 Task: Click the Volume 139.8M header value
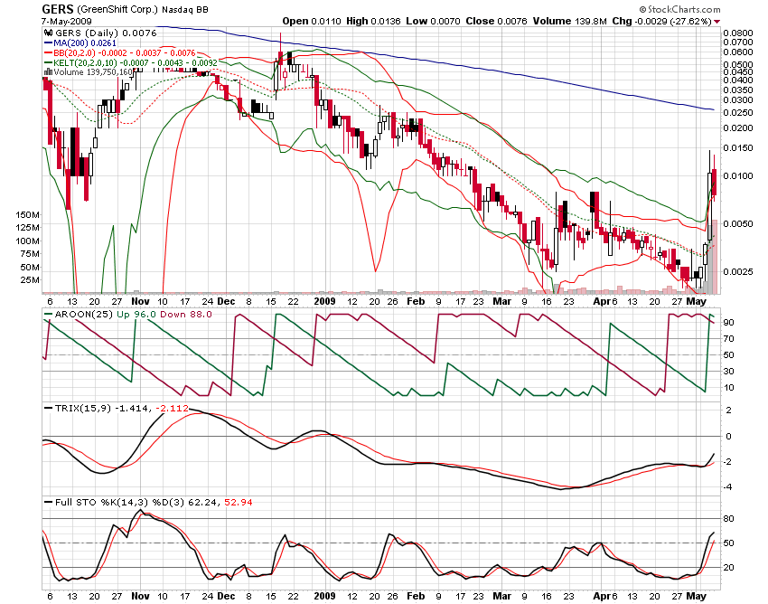click(569, 21)
